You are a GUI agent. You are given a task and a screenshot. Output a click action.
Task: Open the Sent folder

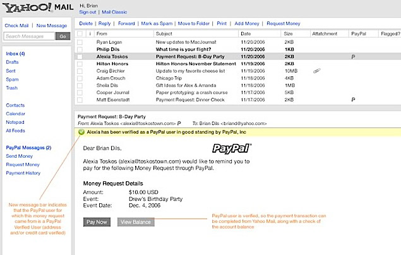[11, 71]
